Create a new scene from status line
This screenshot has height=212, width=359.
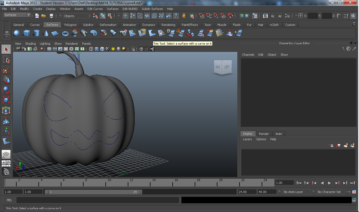click(37, 16)
